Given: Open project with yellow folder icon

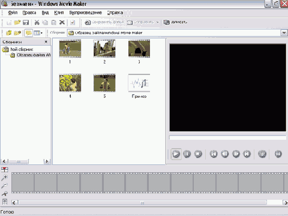Looking at the screenshot, I should coord(17,22).
